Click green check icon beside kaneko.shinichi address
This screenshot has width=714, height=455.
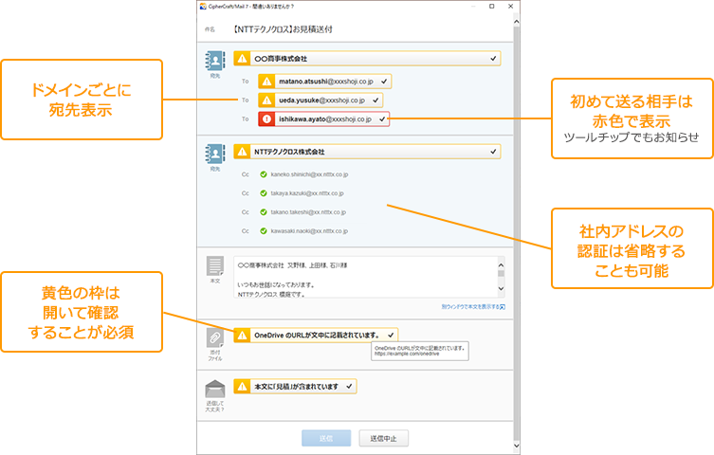pos(264,174)
